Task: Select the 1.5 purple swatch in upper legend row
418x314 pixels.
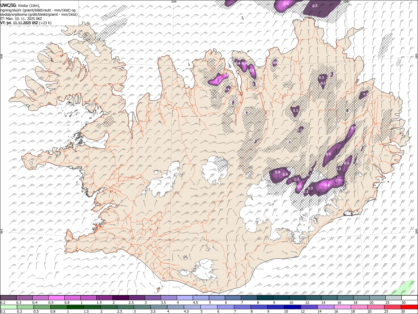Action: pyautogui.click(x=104, y=298)
